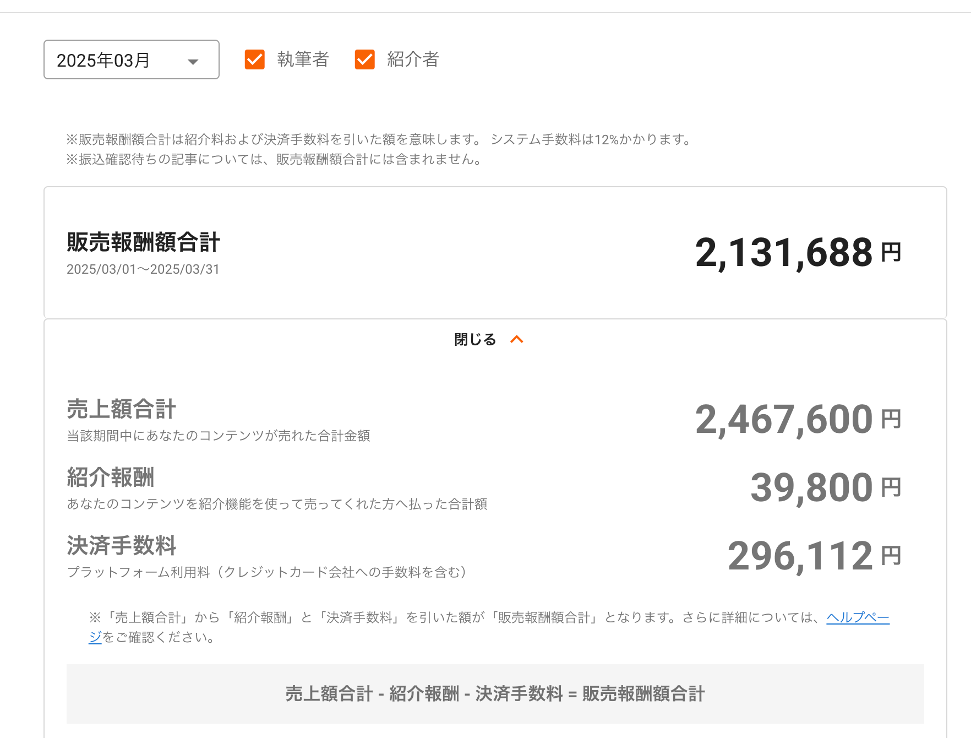Click the 紹介報酬 label
The width and height of the screenshot is (971, 738).
coord(110,477)
